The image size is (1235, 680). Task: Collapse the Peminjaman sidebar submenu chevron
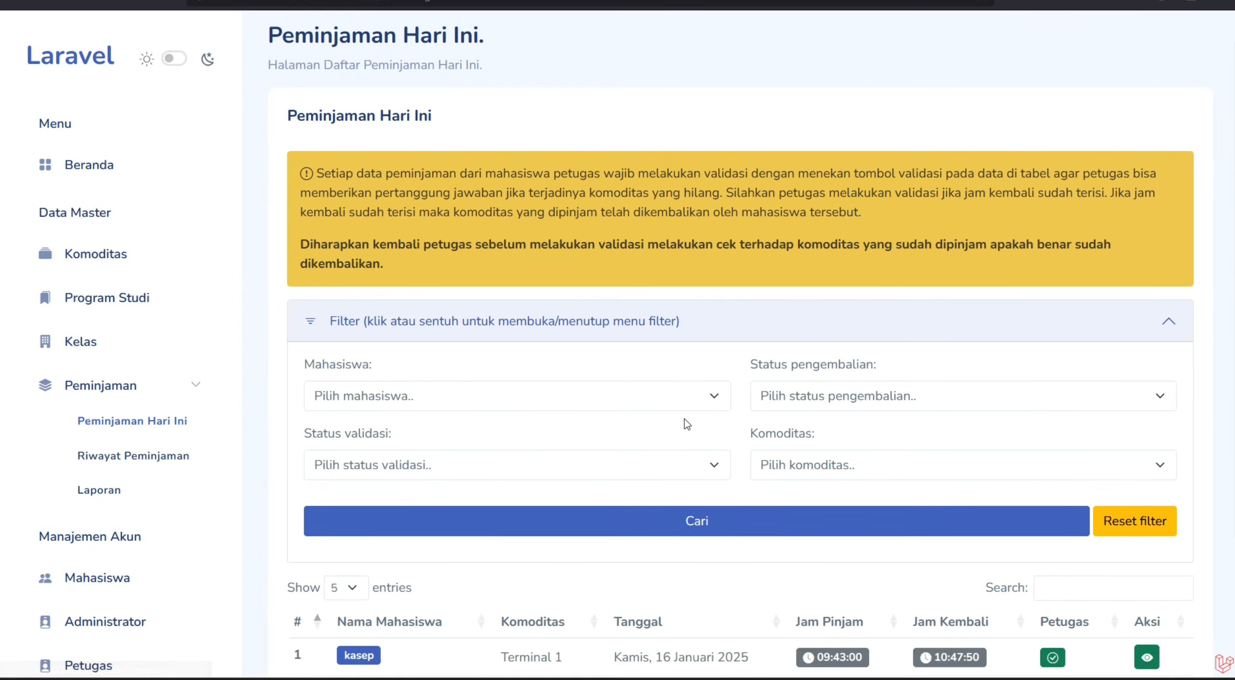point(195,385)
